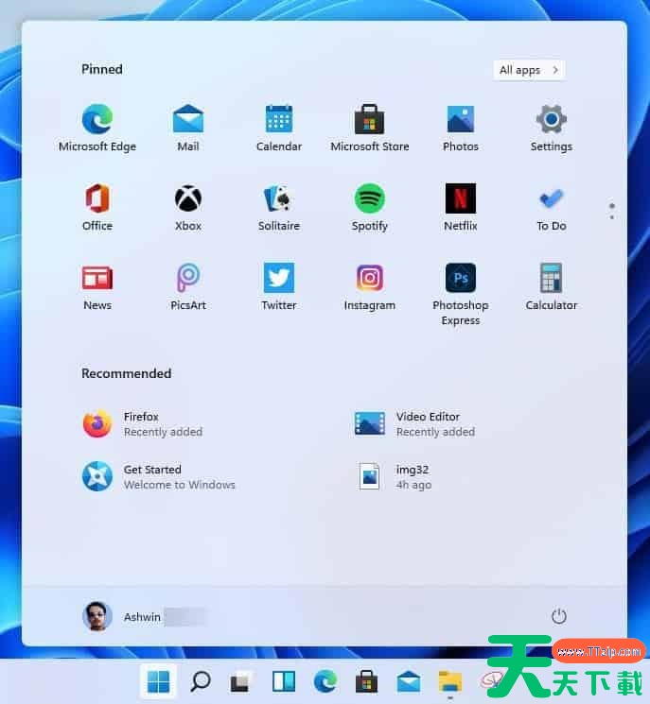The image size is (650, 704).
Task: Open the img32 recent file
Action: [394, 477]
